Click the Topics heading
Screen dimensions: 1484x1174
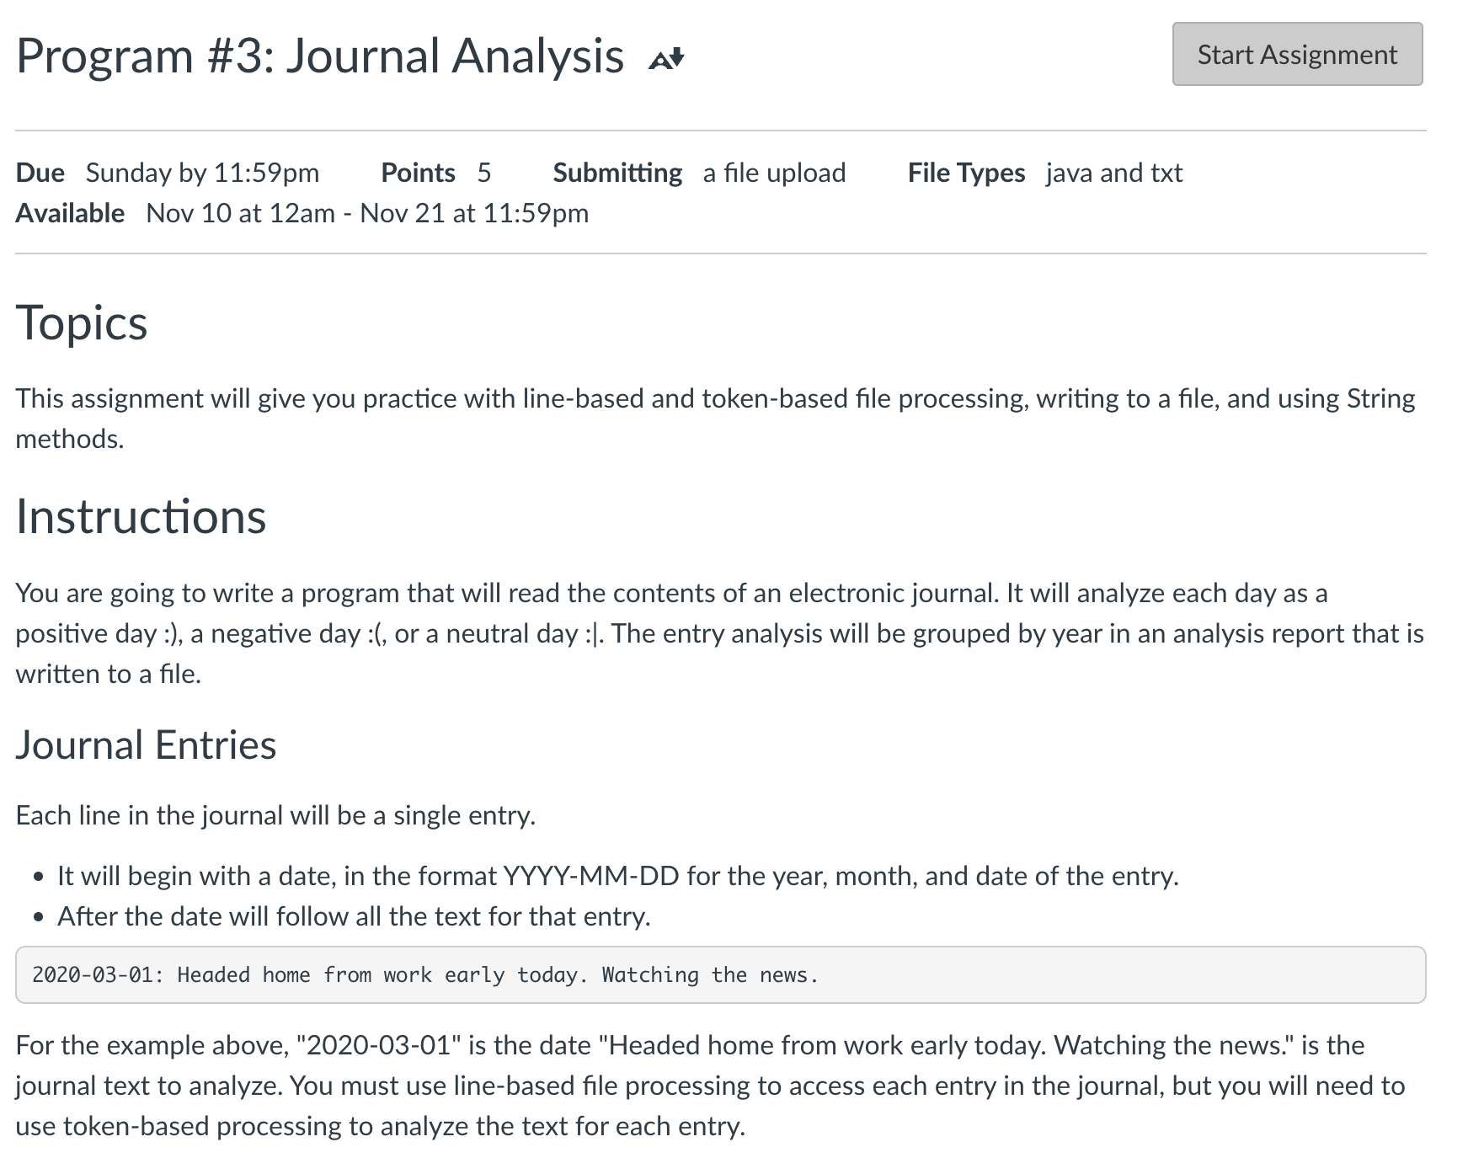tap(82, 322)
